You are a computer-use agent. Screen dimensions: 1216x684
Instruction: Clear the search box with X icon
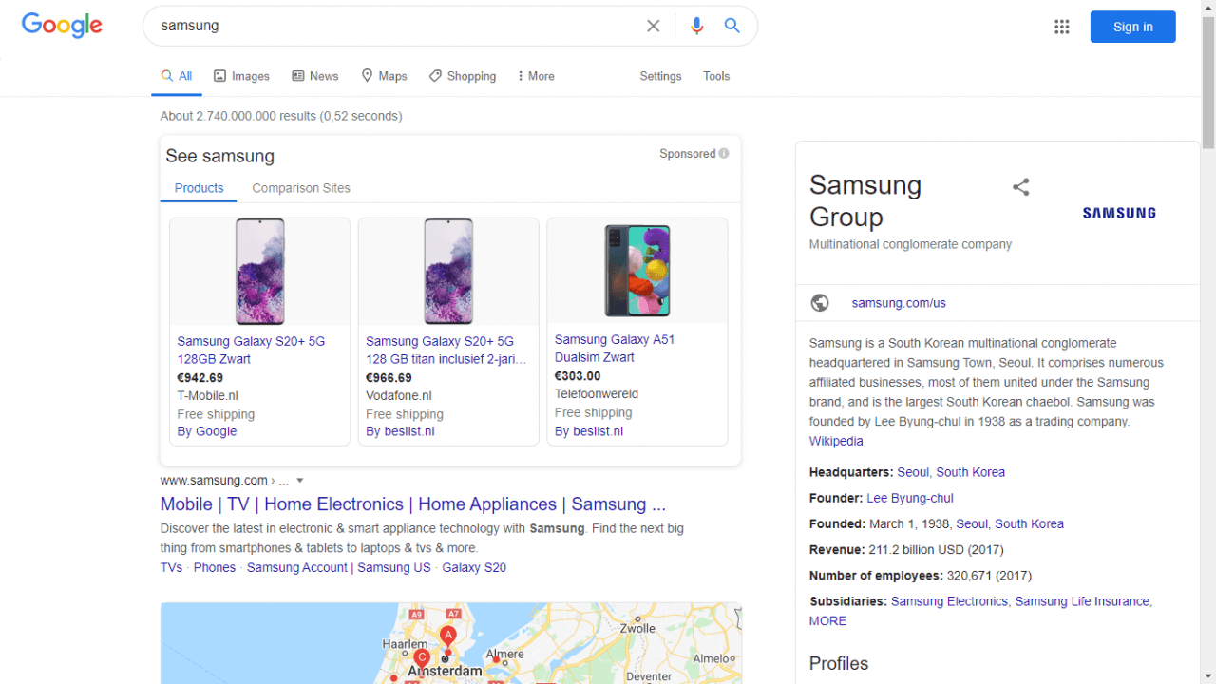point(654,27)
